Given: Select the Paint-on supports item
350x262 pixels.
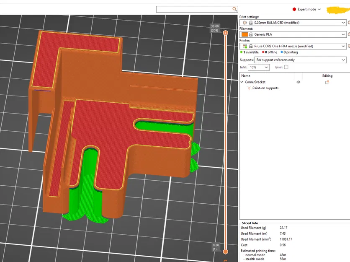Looking at the screenshot, I should tap(265, 88).
